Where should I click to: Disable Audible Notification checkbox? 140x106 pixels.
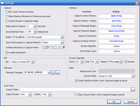[x=7, y=53]
